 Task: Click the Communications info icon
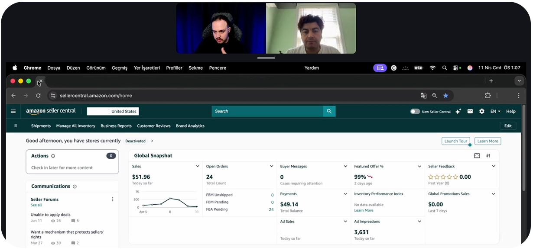click(x=75, y=187)
